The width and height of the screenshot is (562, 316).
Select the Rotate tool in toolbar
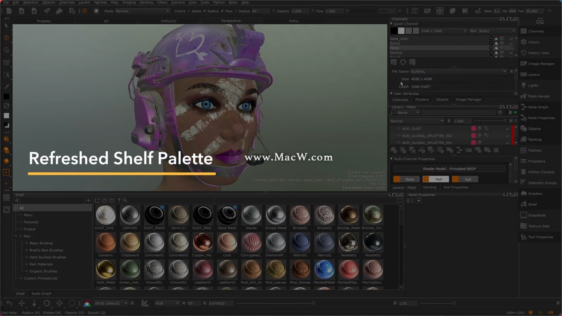pyautogui.click(x=46, y=303)
